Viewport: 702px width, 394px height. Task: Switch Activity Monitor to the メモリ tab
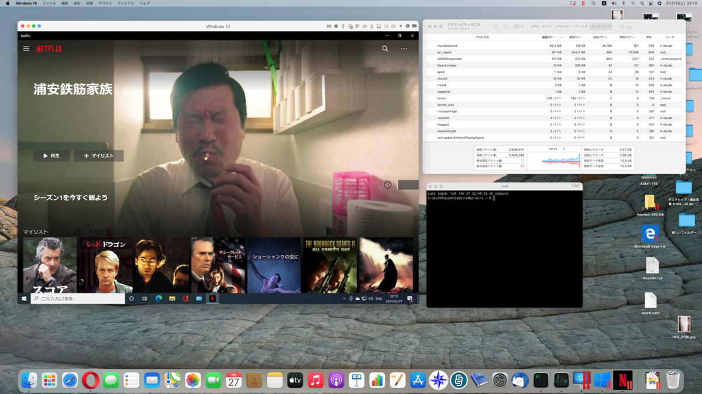[546, 26]
